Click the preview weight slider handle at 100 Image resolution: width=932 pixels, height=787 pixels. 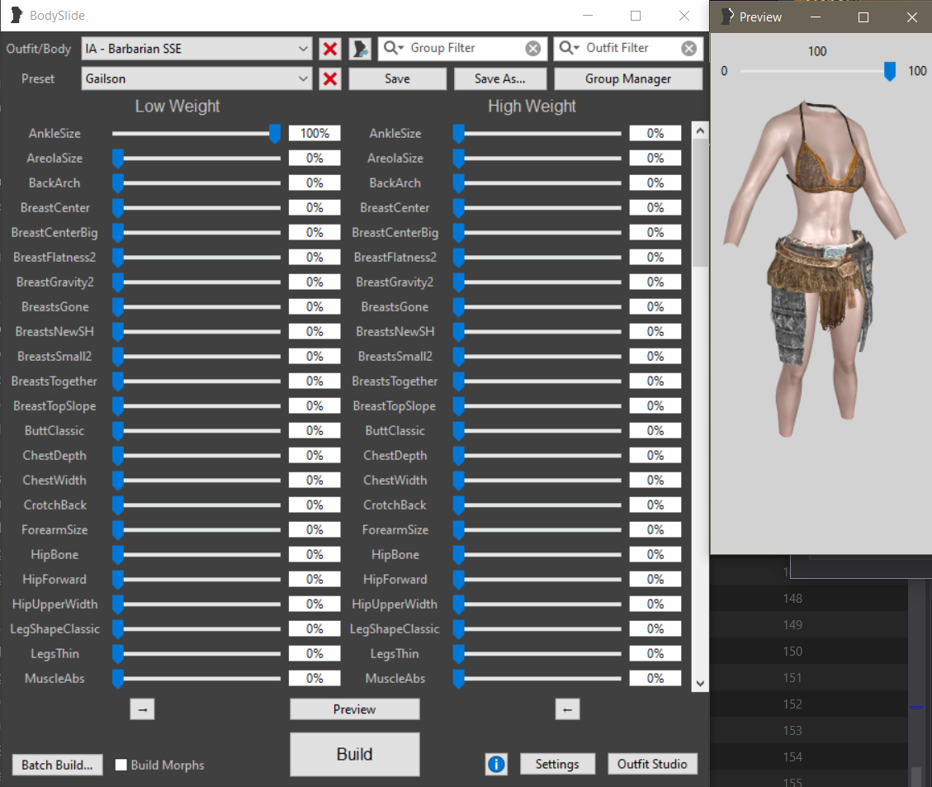click(x=890, y=71)
